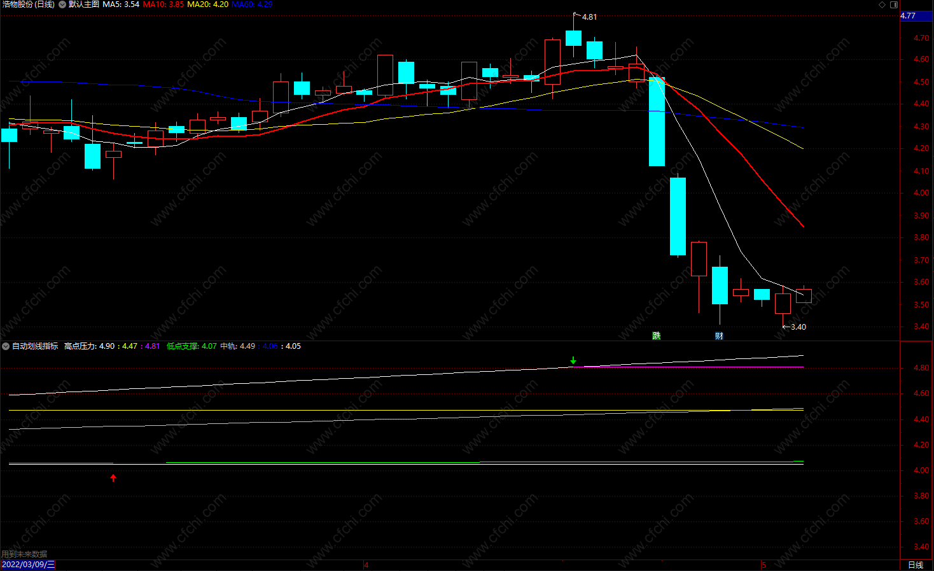Click the red up arrow signal marker
The height and width of the screenshot is (571, 934).
pyautogui.click(x=113, y=478)
